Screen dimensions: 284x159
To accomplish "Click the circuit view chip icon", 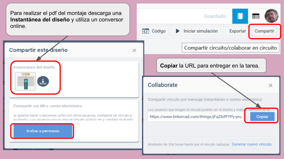I will click(x=240, y=16).
